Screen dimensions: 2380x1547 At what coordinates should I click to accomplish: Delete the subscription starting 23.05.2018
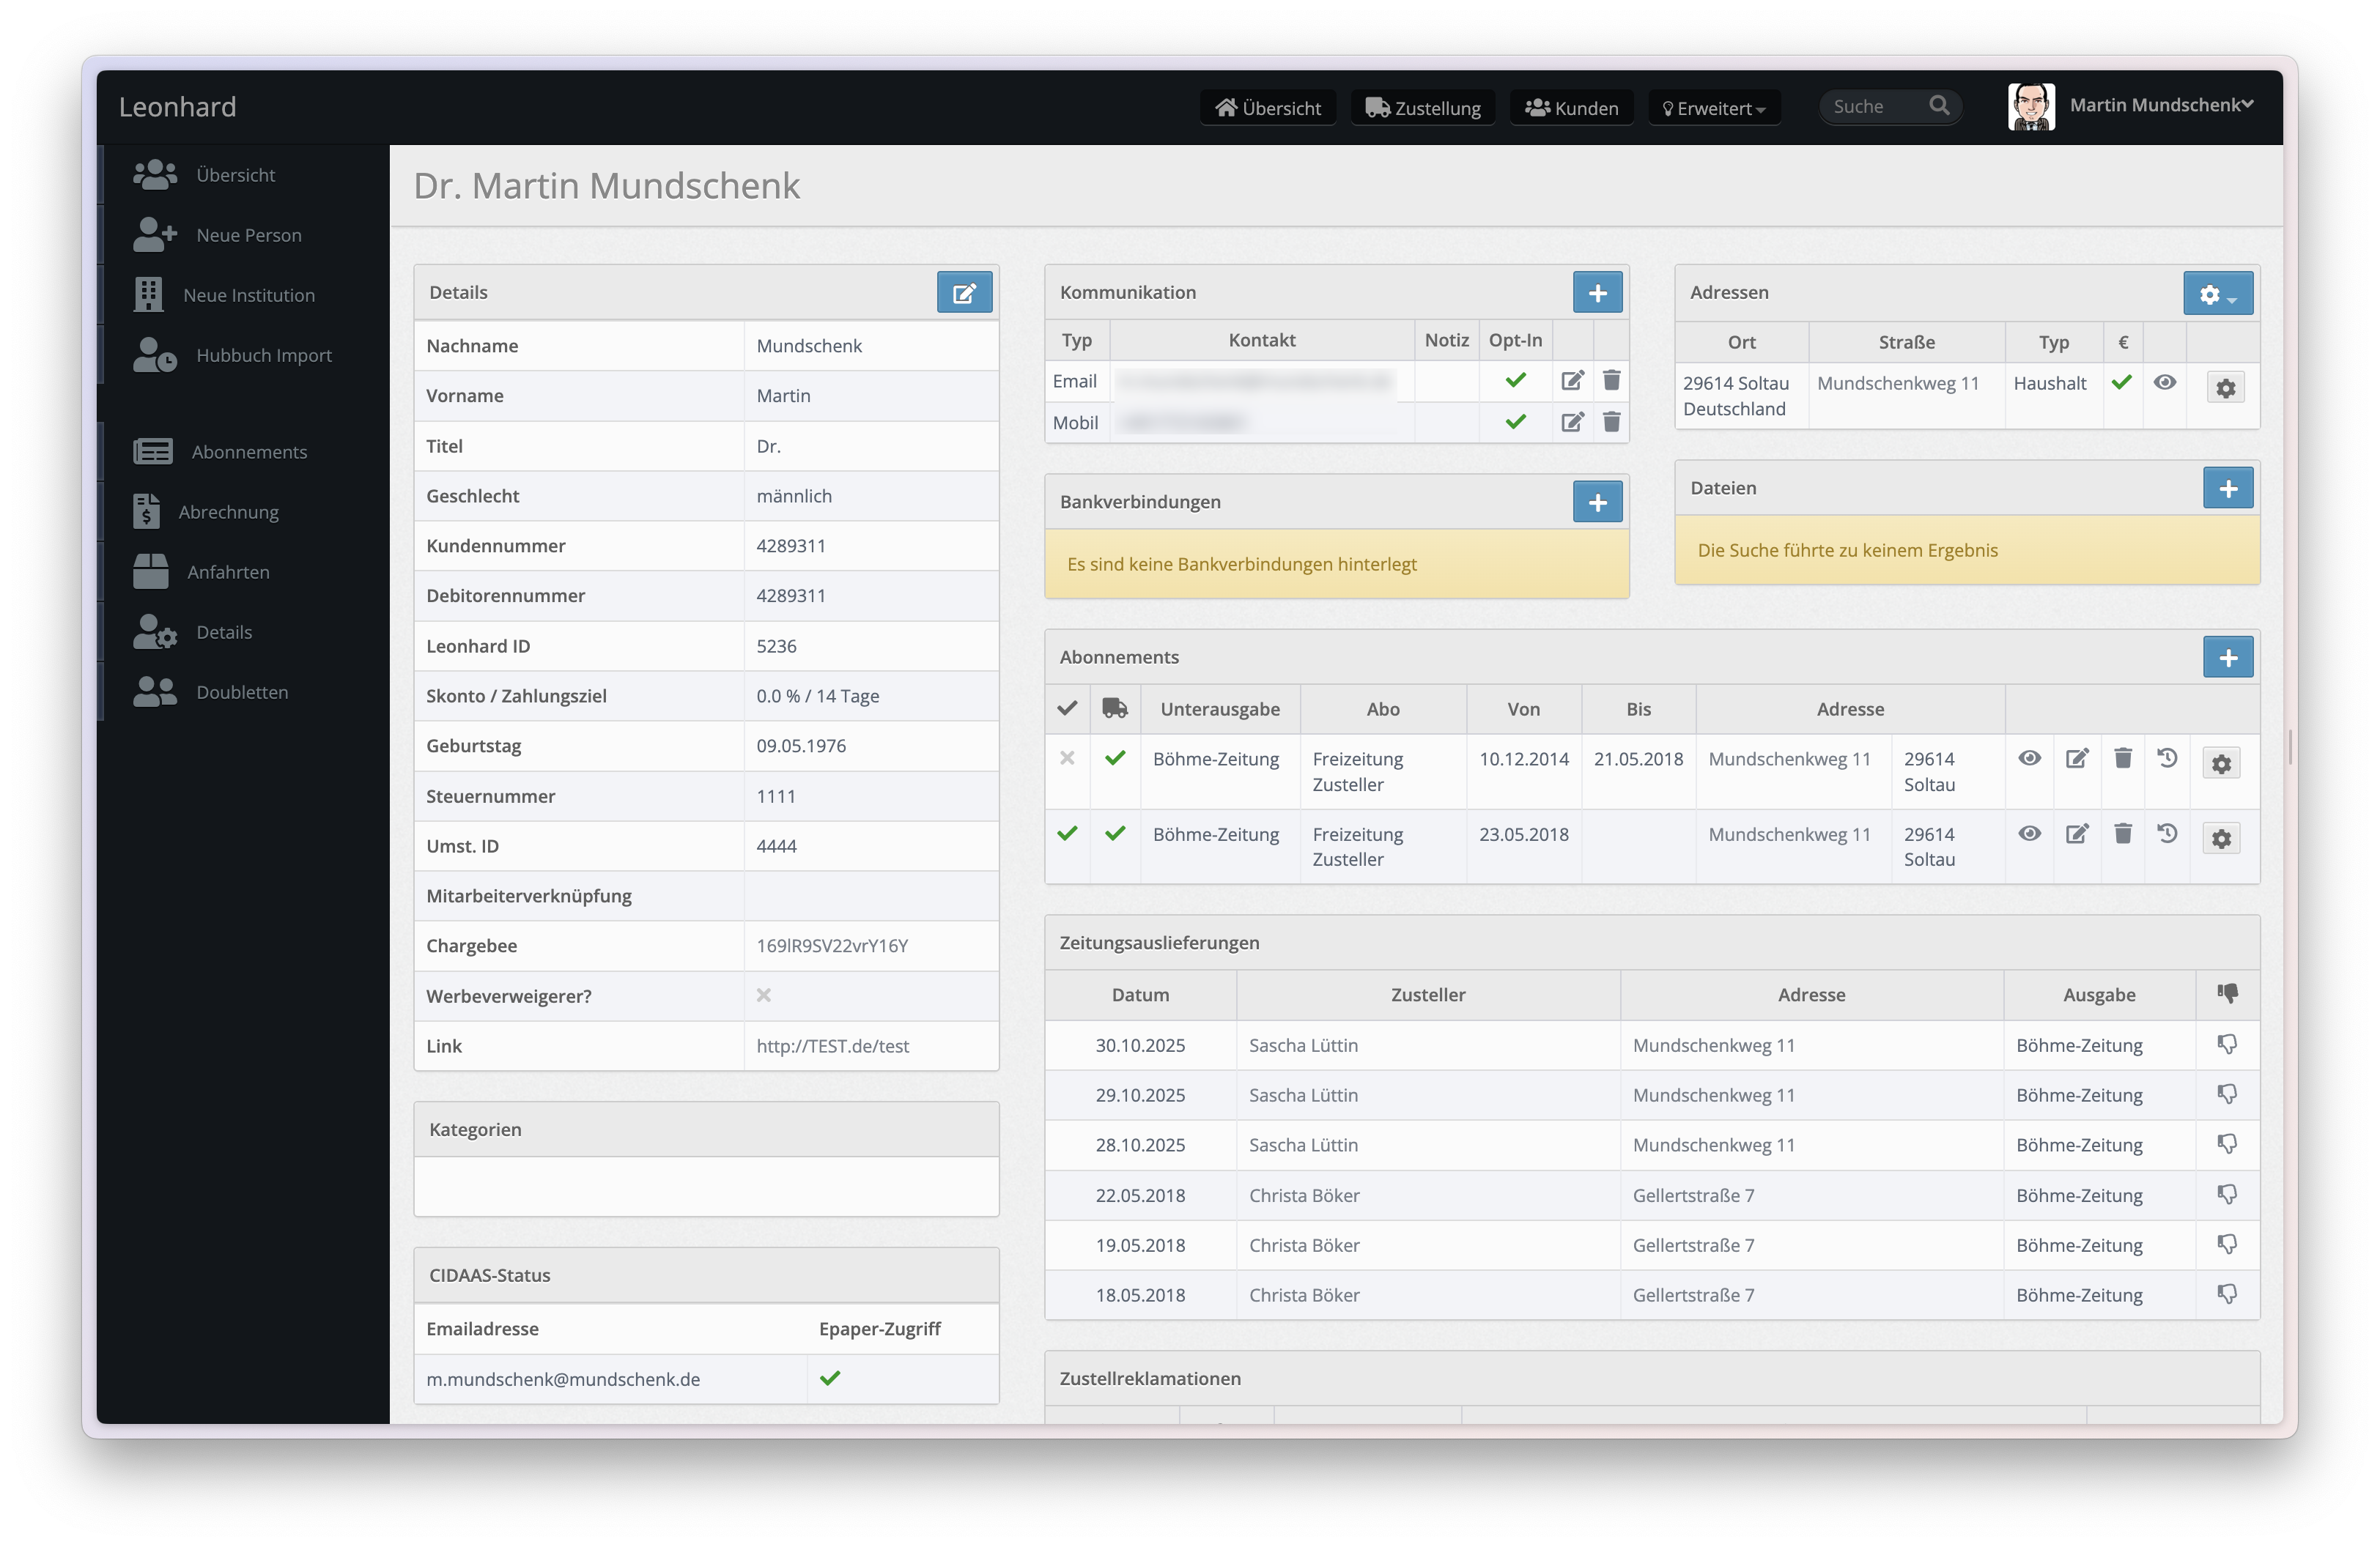(2122, 834)
